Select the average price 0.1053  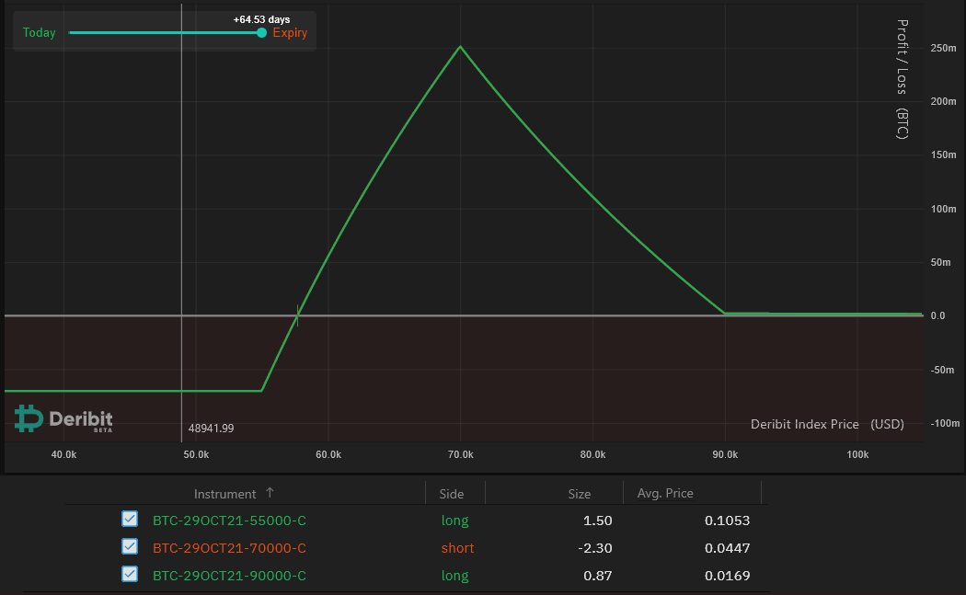click(727, 521)
